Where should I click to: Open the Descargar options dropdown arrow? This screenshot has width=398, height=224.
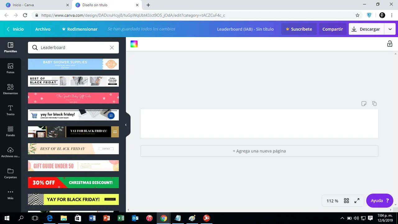(x=390, y=29)
